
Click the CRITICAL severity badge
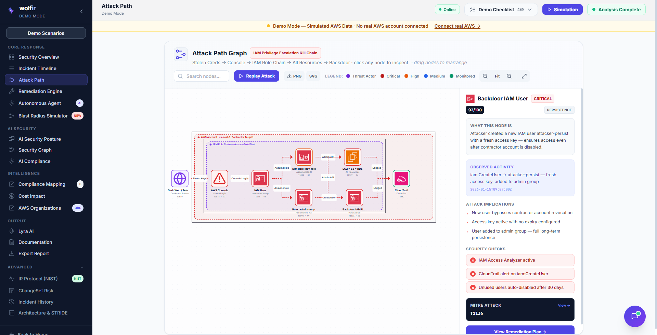(x=543, y=99)
